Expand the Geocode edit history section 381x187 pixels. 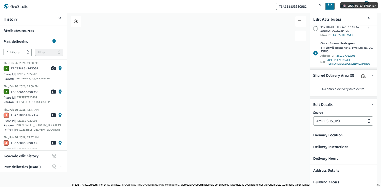click(33, 156)
